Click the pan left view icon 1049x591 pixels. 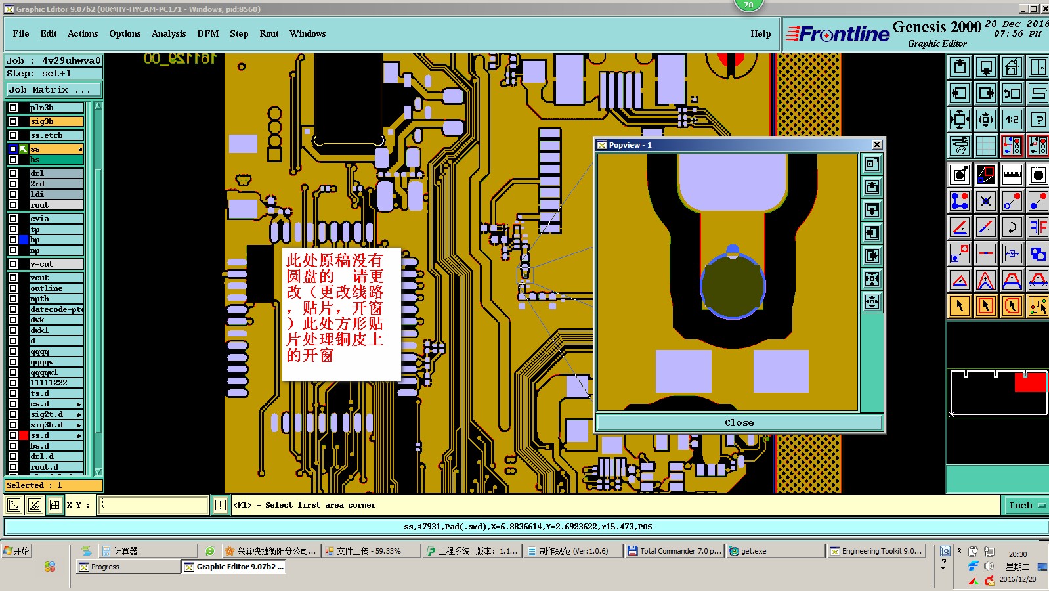coord(960,93)
